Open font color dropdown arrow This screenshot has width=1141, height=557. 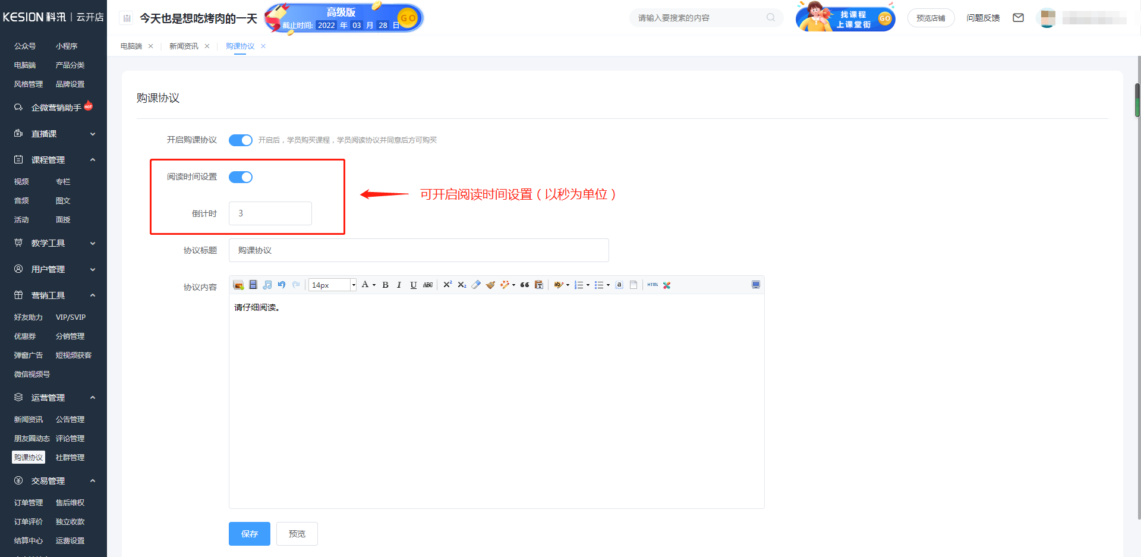click(x=374, y=285)
